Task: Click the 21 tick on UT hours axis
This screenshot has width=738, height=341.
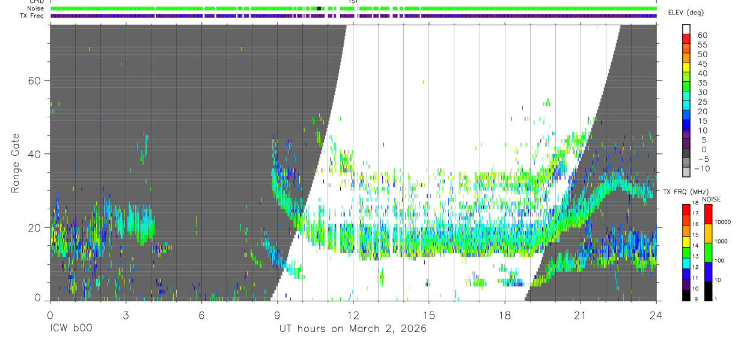Action: point(581,315)
